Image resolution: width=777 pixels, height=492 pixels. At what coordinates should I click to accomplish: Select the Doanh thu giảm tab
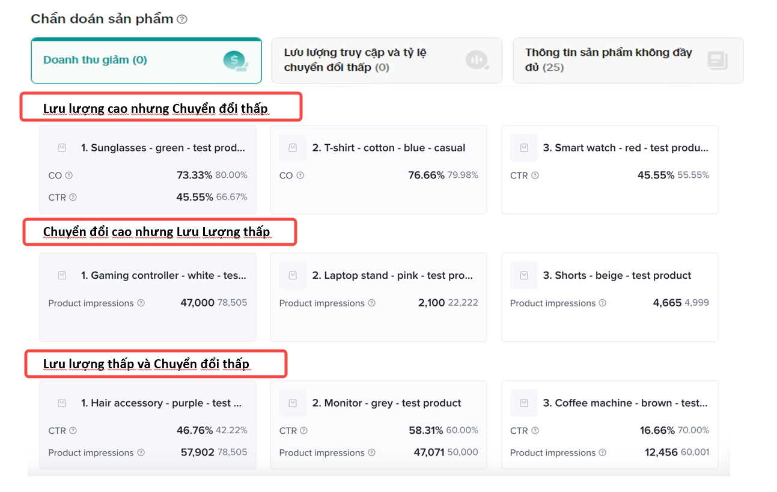[x=146, y=60]
